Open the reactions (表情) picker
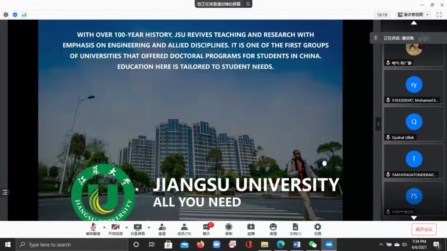 [x=273, y=229]
